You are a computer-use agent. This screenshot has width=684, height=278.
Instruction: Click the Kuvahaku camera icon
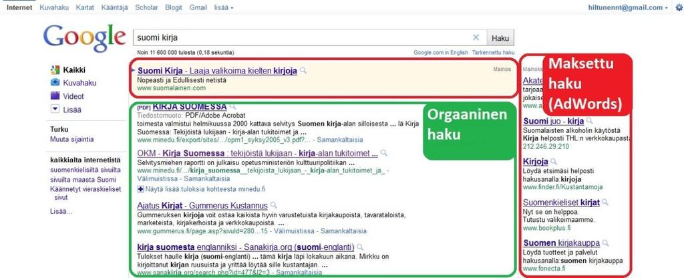tap(55, 82)
